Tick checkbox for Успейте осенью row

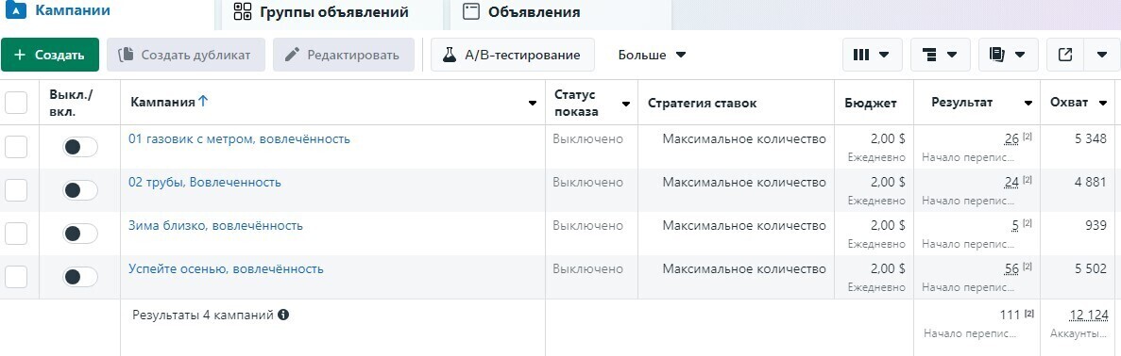point(16,277)
